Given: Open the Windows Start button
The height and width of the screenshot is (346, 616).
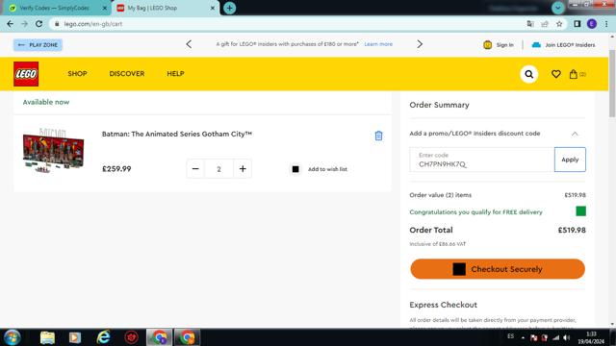Looking at the screenshot, I should [x=12, y=337].
